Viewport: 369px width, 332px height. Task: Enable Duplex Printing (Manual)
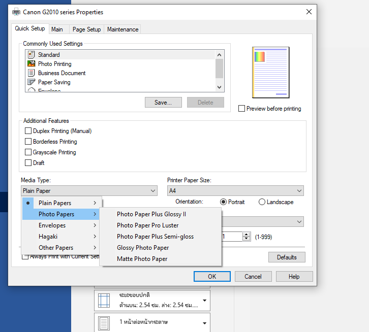[x=28, y=131]
